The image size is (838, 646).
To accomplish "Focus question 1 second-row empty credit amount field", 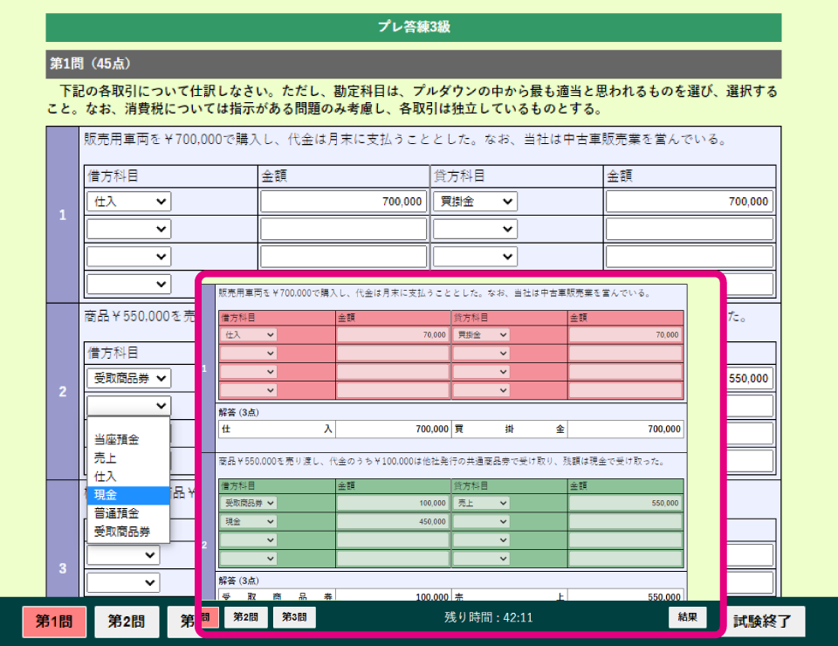I will click(689, 230).
